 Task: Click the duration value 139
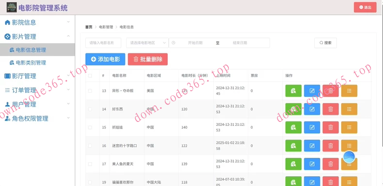click(x=184, y=164)
